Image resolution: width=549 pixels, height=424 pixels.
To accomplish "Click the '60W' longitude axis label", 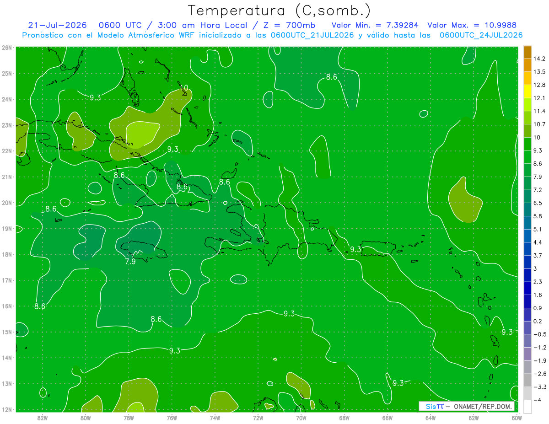I will [517, 417].
